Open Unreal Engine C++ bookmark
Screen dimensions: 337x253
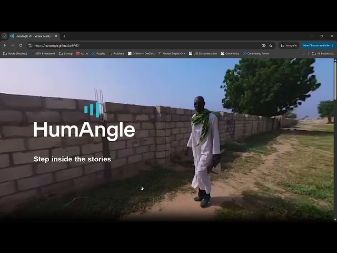point(172,54)
